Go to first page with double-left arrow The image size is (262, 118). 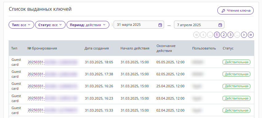(196, 35)
